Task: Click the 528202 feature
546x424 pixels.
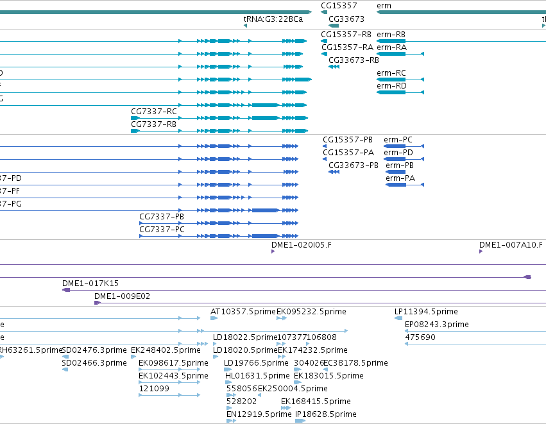Action: point(229,409)
